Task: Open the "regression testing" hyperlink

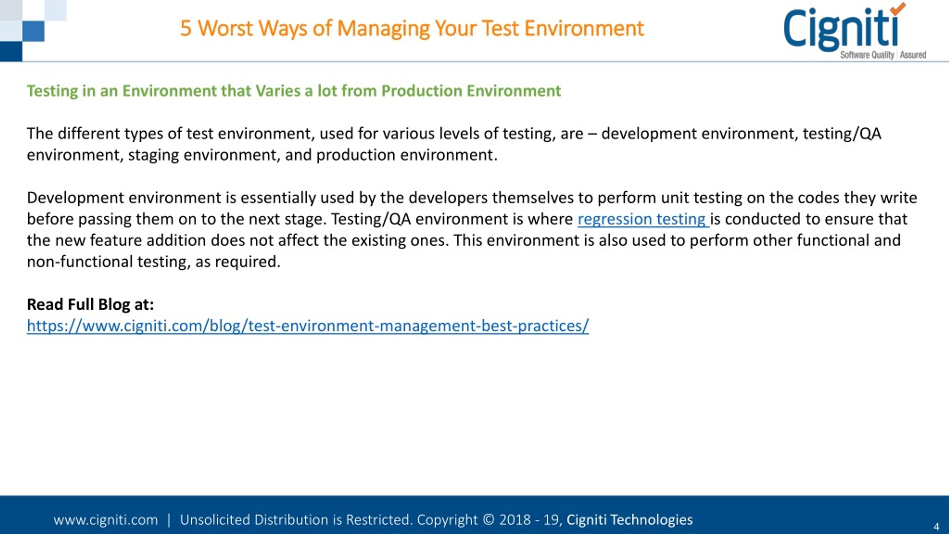Action: (x=643, y=219)
